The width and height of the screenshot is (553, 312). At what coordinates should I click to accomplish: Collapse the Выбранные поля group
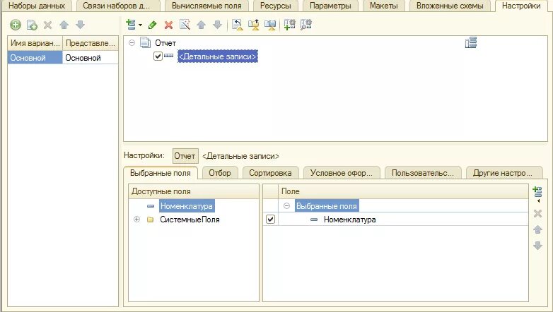(x=286, y=205)
